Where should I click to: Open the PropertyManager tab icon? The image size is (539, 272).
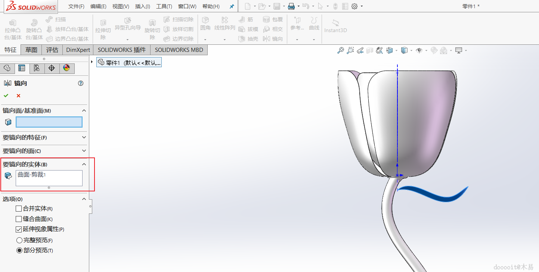pyautogui.click(x=22, y=68)
